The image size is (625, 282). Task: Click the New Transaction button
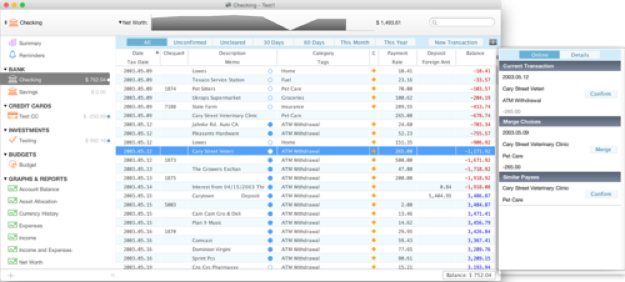click(x=456, y=42)
